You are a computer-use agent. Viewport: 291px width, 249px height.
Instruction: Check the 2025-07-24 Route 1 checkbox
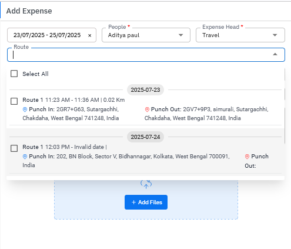14,148
